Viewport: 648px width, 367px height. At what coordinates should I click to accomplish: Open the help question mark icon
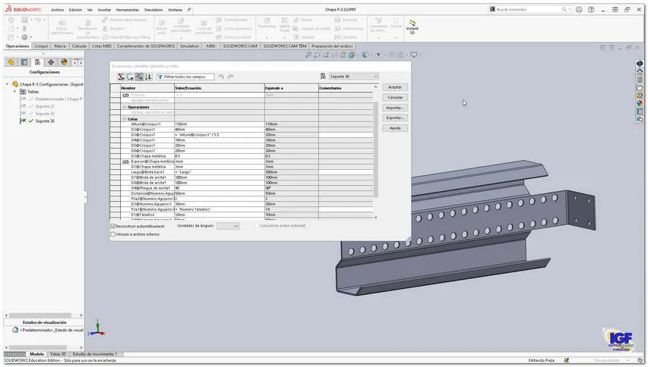[x=591, y=10]
